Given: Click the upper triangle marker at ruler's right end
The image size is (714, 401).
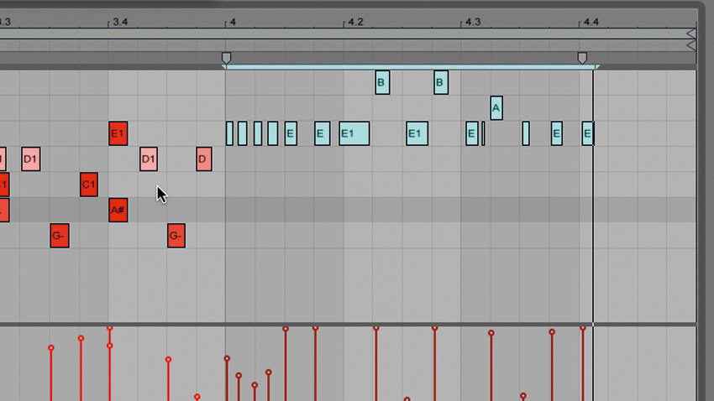Looking at the screenshot, I should (x=690, y=34).
